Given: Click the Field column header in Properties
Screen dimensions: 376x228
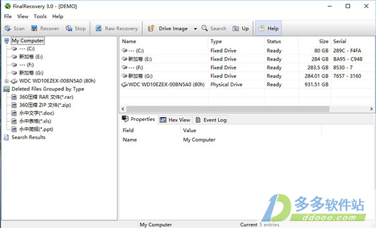Looking at the screenshot, I should tap(150, 130).
